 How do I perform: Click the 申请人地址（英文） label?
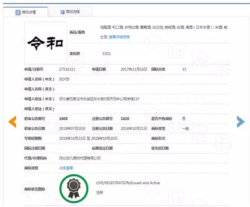[39, 109]
